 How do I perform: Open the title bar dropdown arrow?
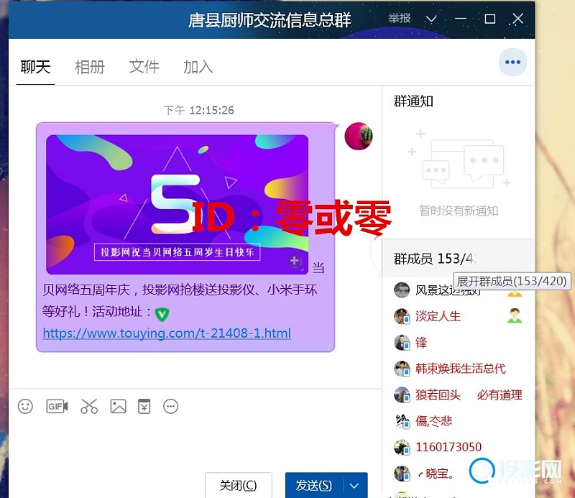(x=432, y=19)
